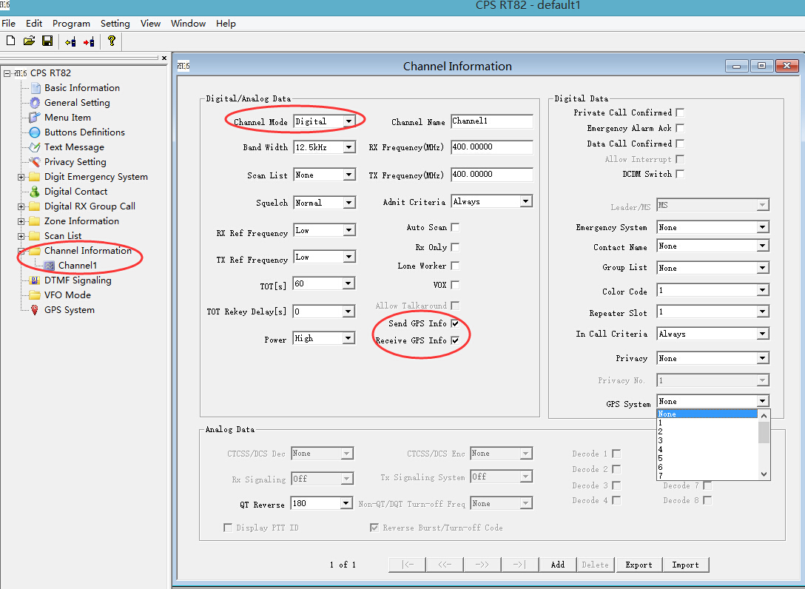Viewport: 805px width, 589px height.
Task: Click the Channel Name input field
Action: coord(492,121)
